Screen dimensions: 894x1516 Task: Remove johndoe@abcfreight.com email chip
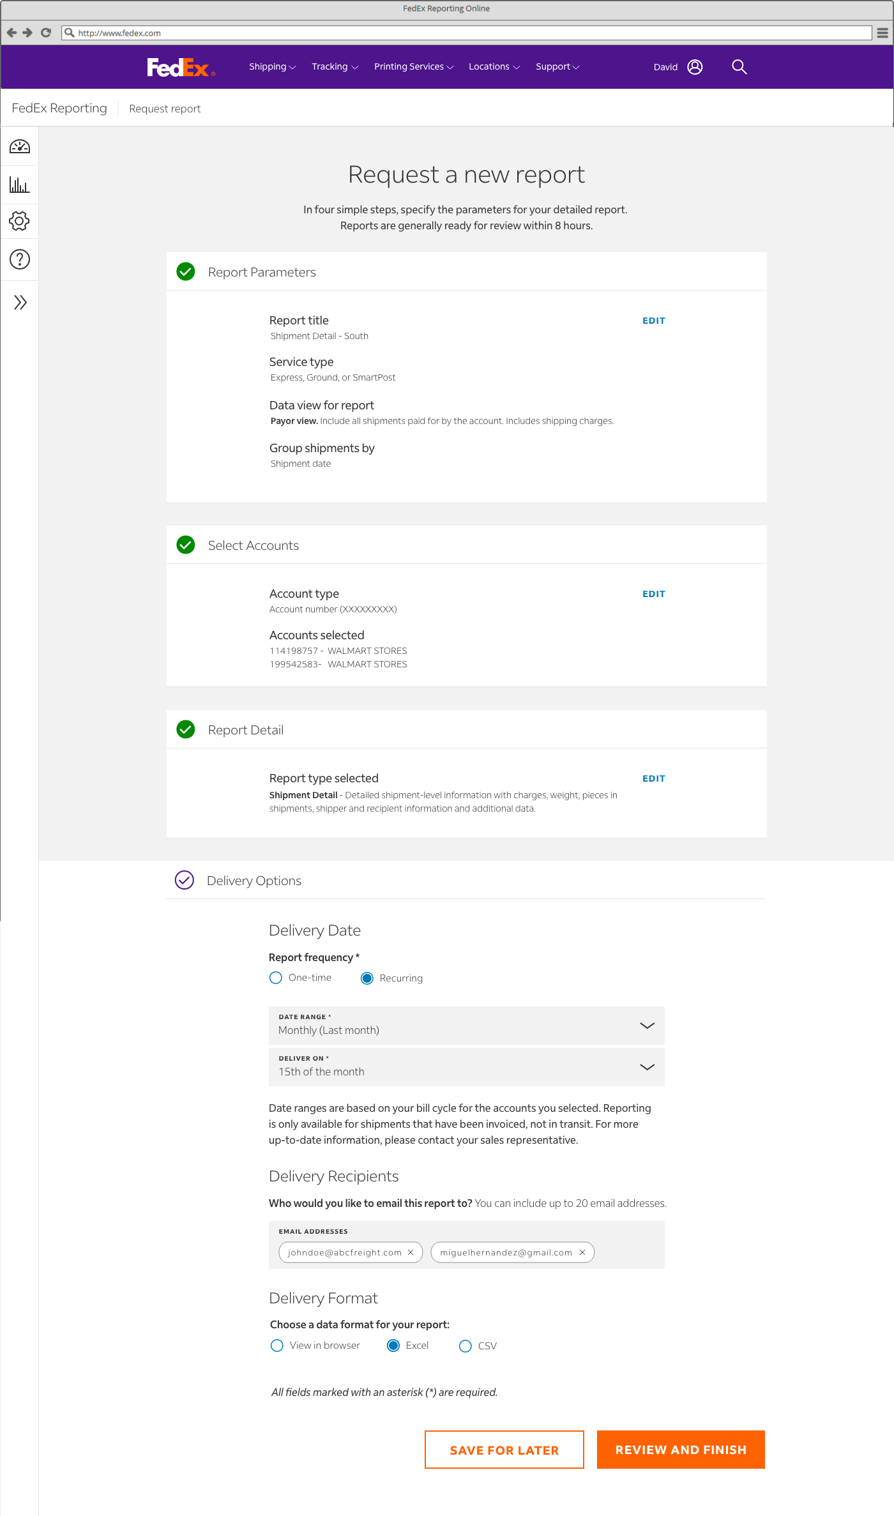point(411,1252)
